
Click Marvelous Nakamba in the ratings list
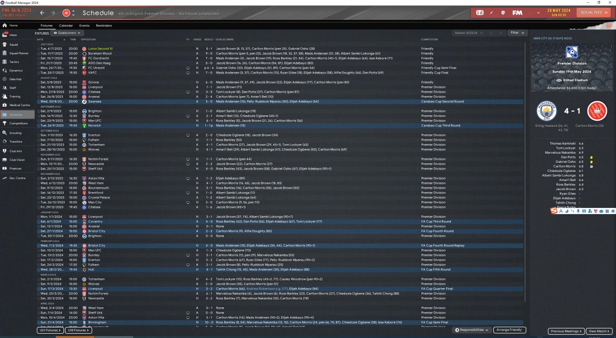[561, 153]
